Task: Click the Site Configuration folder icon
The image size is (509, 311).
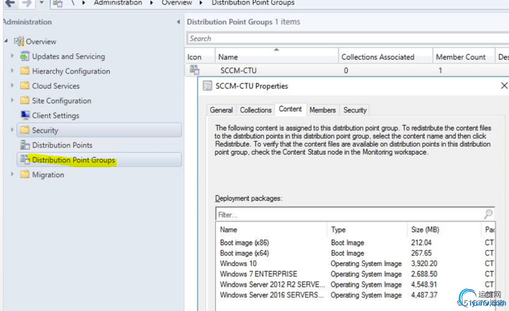Action: pos(25,100)
